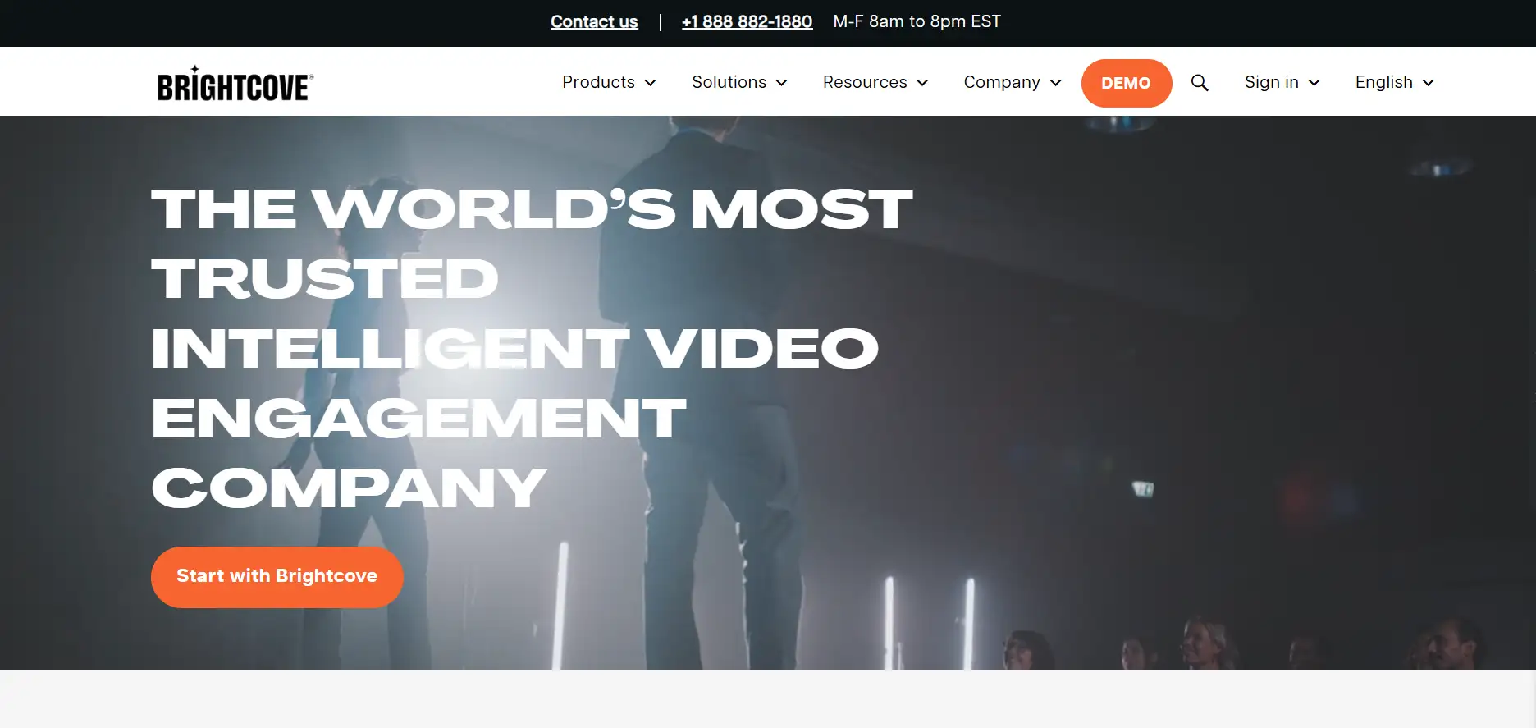Click the Brightcove logo
The height and width of the screenshot is (728, 1536).
point(235,84)
